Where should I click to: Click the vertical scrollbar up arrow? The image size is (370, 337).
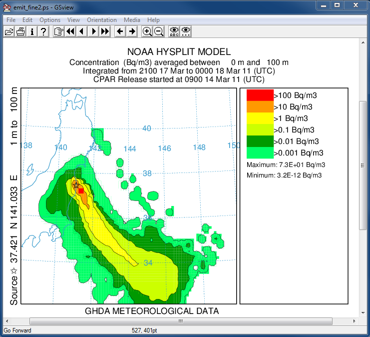click(x=363, y=42)
